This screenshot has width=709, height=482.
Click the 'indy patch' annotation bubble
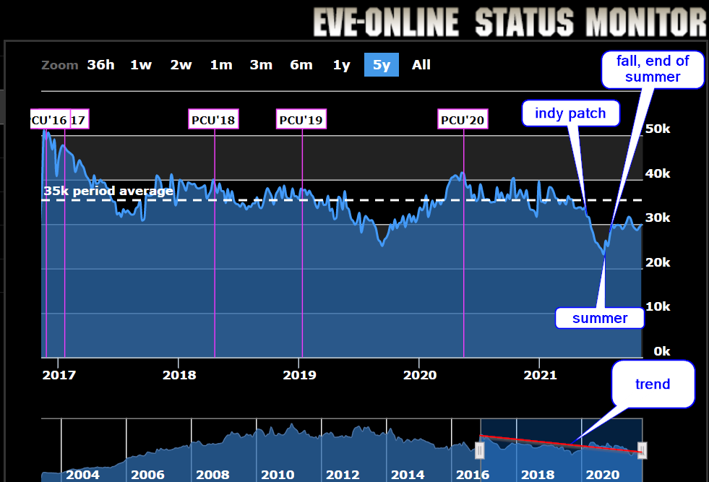570,113
